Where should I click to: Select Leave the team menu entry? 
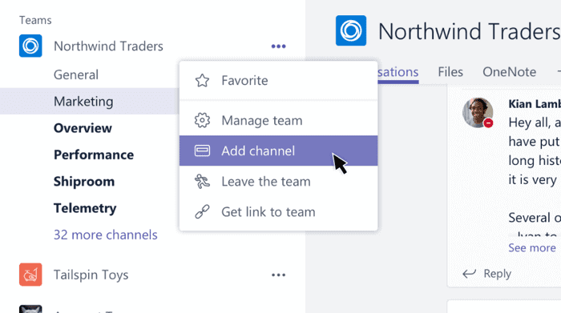click(x=278, y=182)
